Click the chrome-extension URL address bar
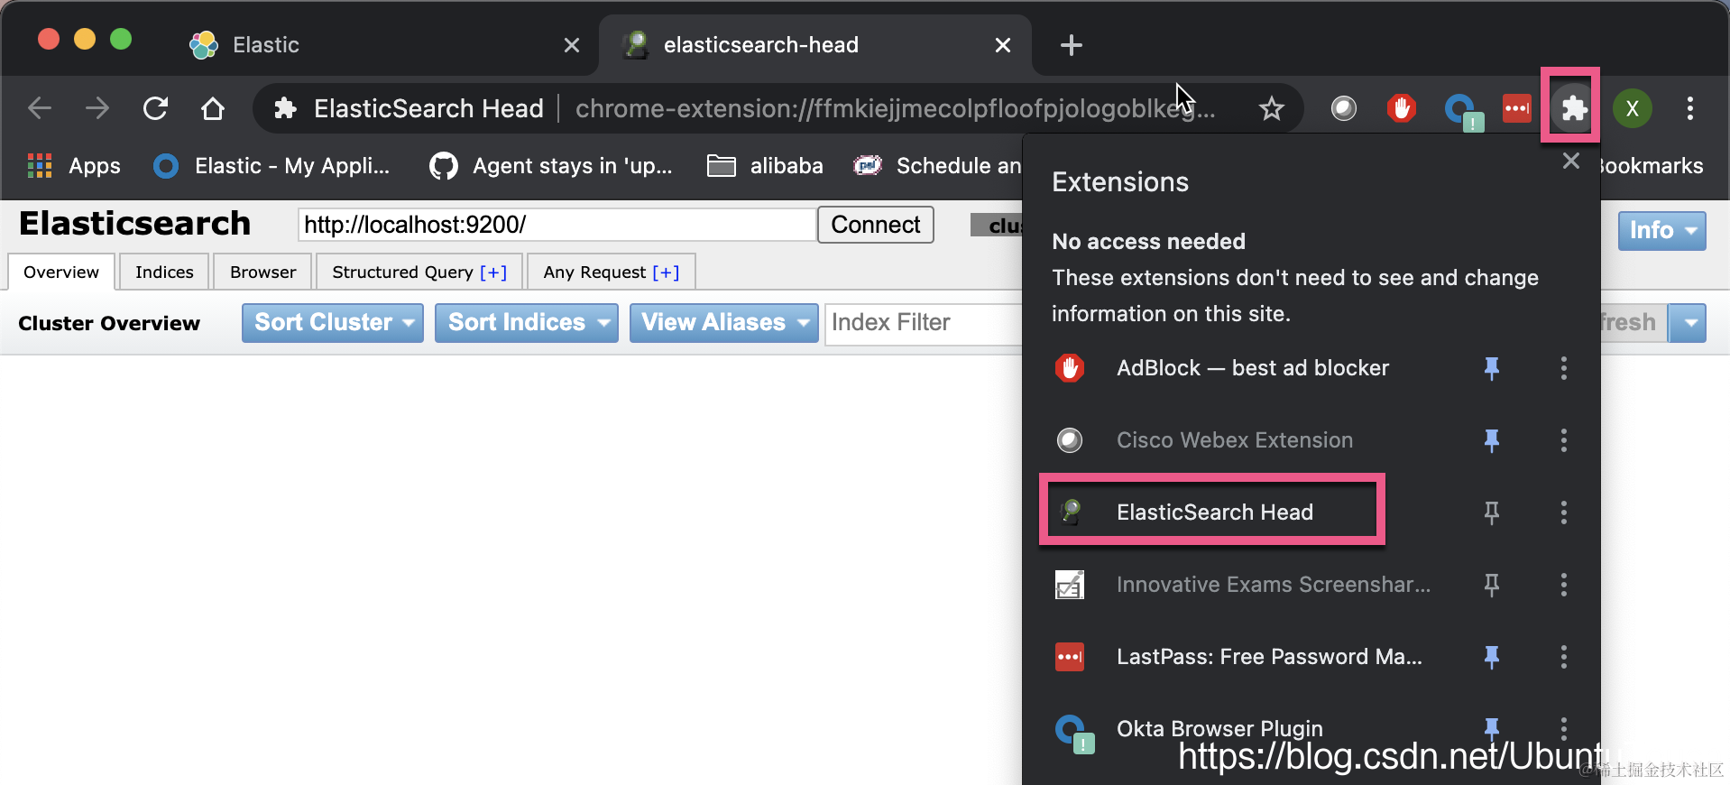The image size is (1730, 785). pos(895,109)
